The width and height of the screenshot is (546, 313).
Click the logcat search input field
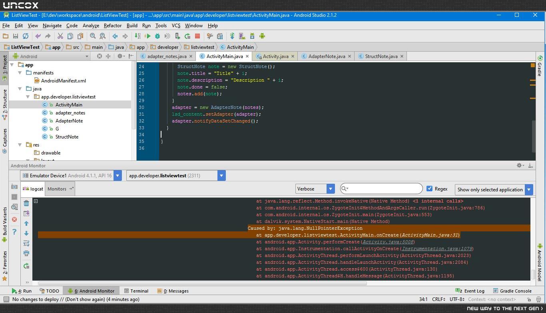[x=381, y=189]
